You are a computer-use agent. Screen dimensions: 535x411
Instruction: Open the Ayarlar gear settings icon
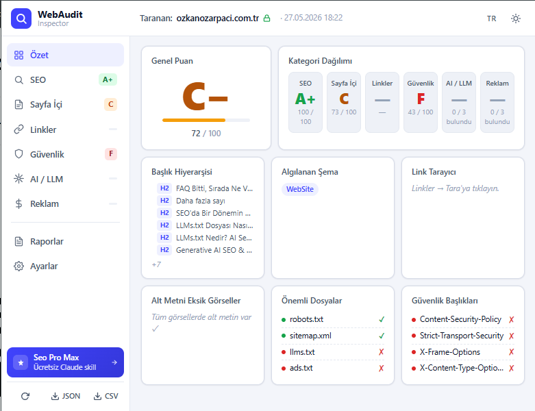click(18, 266)
